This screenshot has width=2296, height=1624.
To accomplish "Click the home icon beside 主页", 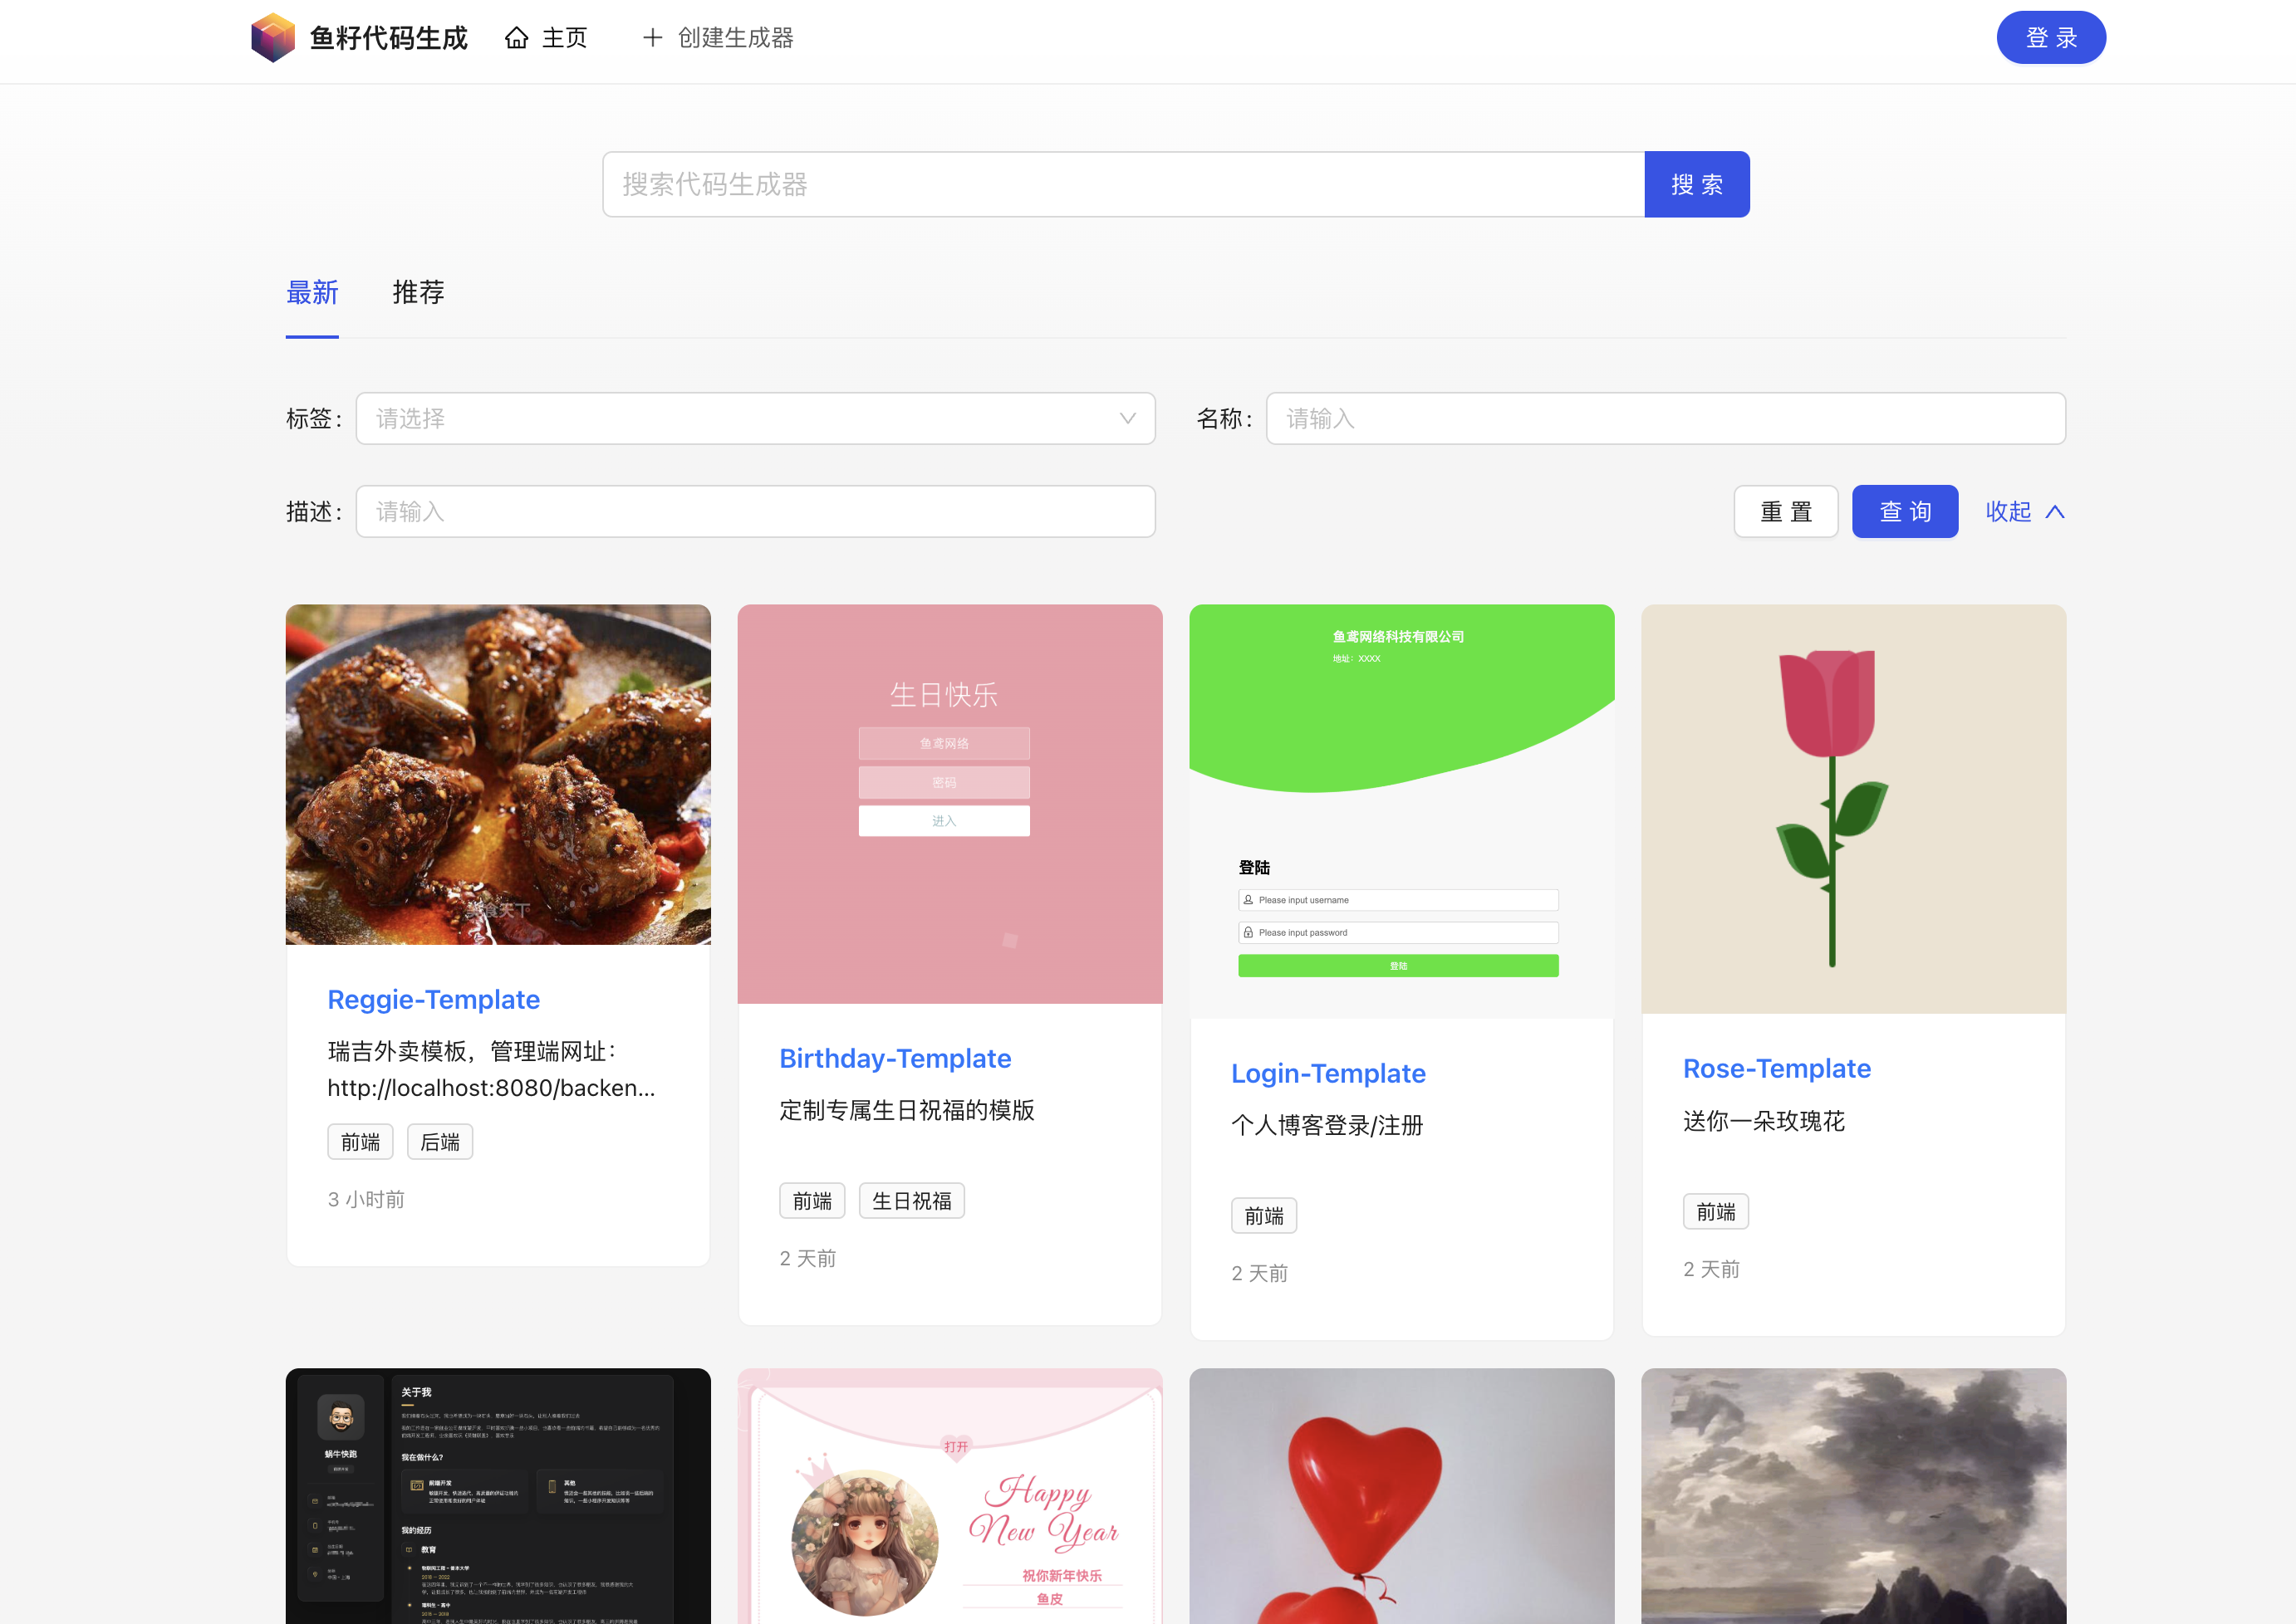I will (516, 38).
